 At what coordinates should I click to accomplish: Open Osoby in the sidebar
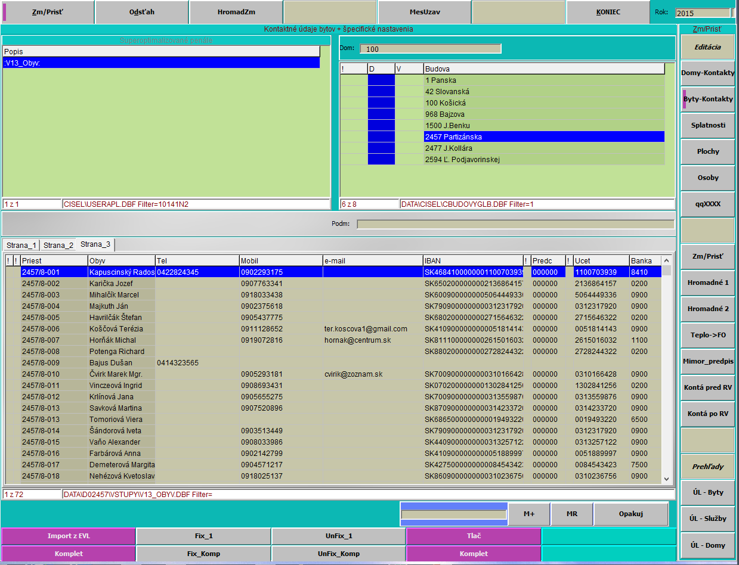click(x=707, y=178)
